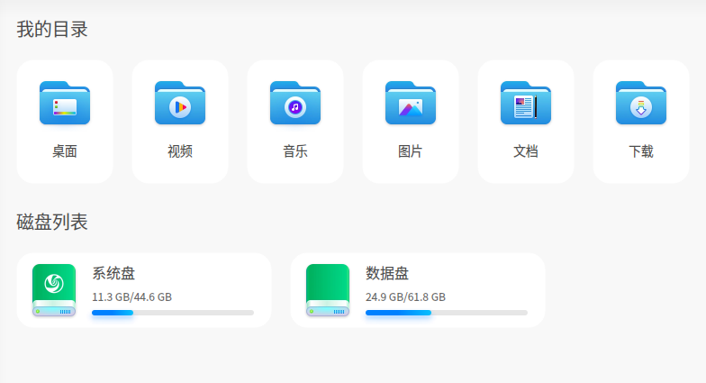The height and width of the screenshot is (383, 706).
Task: Click the 11.3 GB/44.6 GB usage text
Action: [x=131, y=297]
